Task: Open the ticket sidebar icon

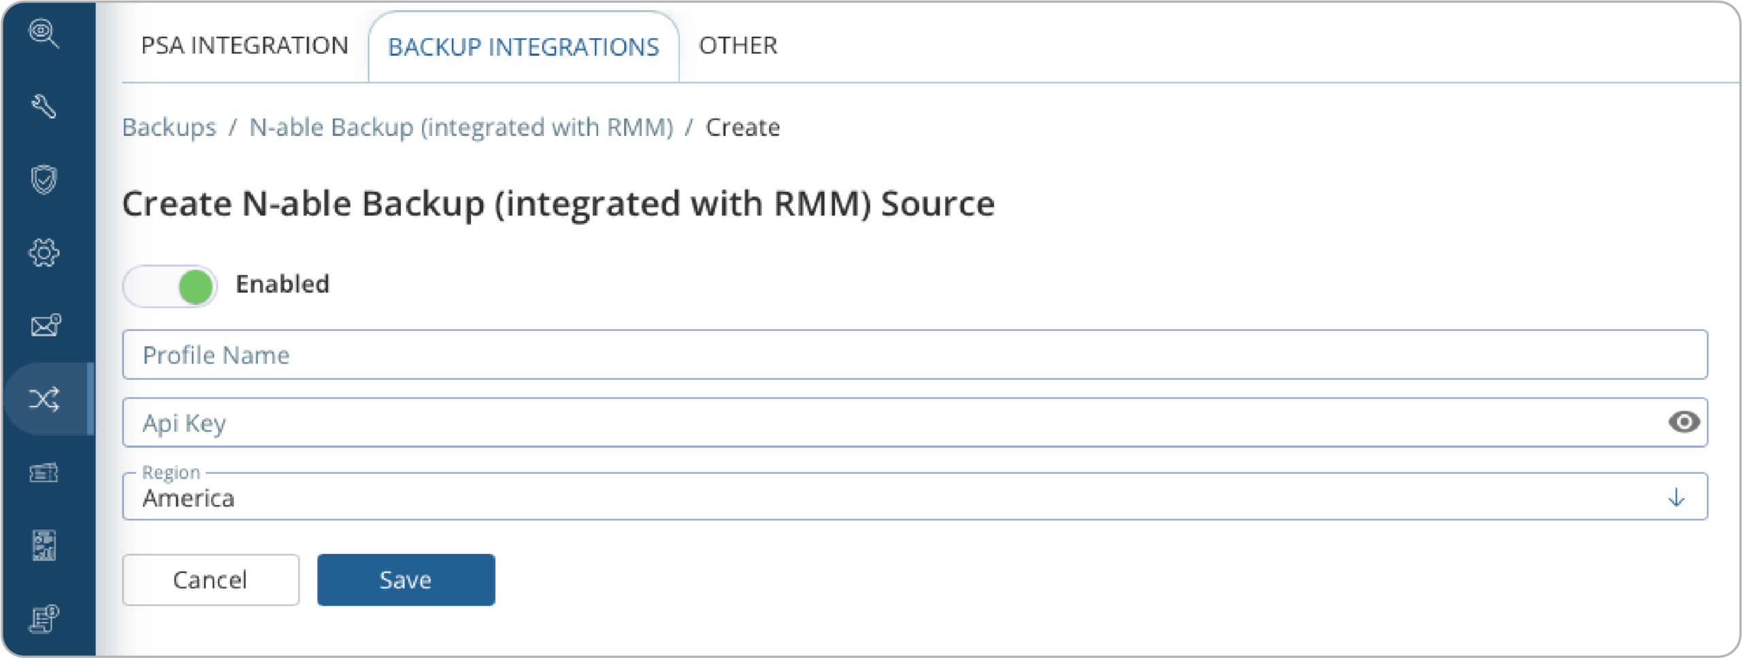Action: tap(44, 472)
